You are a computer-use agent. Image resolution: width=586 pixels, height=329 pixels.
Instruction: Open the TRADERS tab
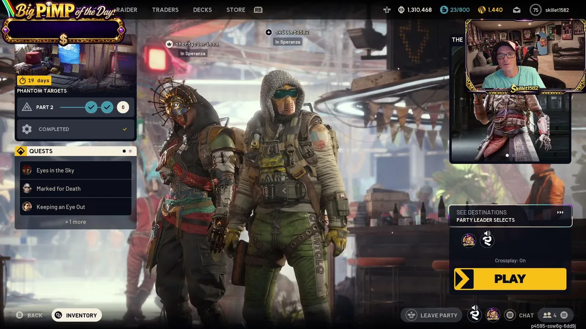pyautogui.click(x=165, y=10)
